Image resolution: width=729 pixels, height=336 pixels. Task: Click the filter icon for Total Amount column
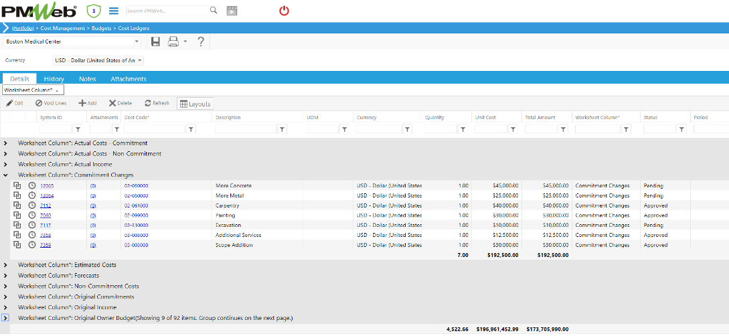[x=563, y=129]
